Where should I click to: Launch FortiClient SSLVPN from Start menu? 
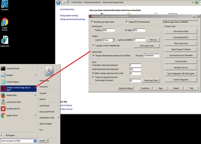[x=19, y=109]
